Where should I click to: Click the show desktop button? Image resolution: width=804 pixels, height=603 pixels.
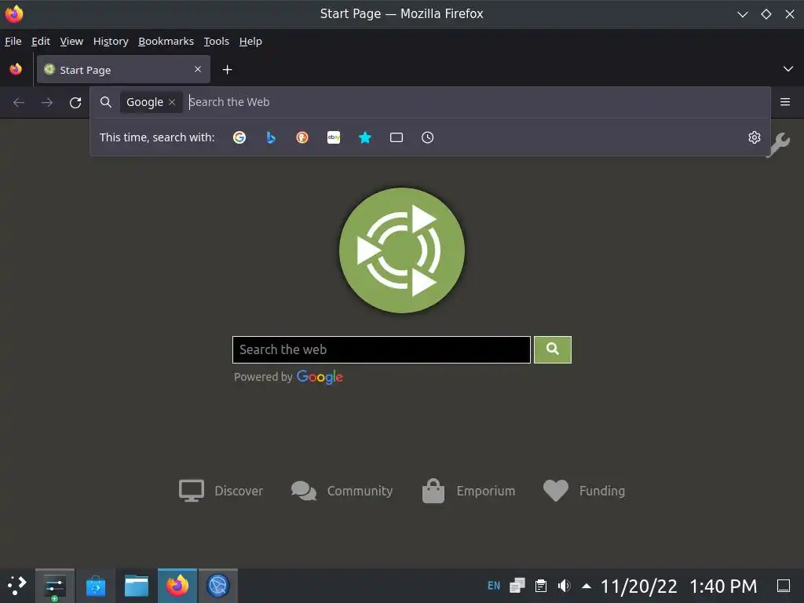tap(784, 586)
